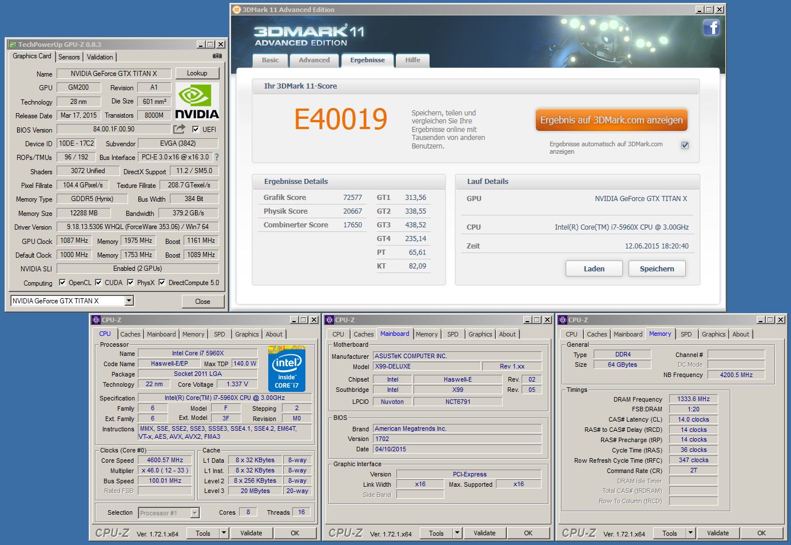Screen dimensions: 791x545
Task: Click the NVIDIA logo in GPU-Z
Action: click(197, 101)
